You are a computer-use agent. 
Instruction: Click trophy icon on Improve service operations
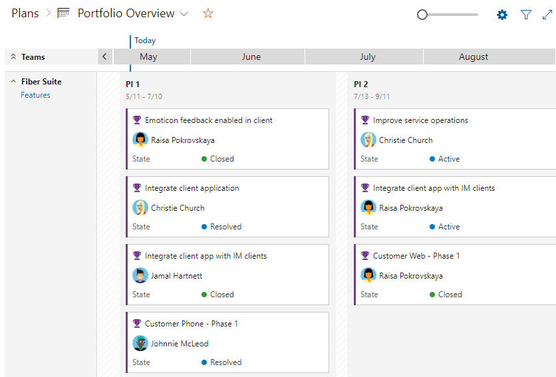tap(365, 120)
